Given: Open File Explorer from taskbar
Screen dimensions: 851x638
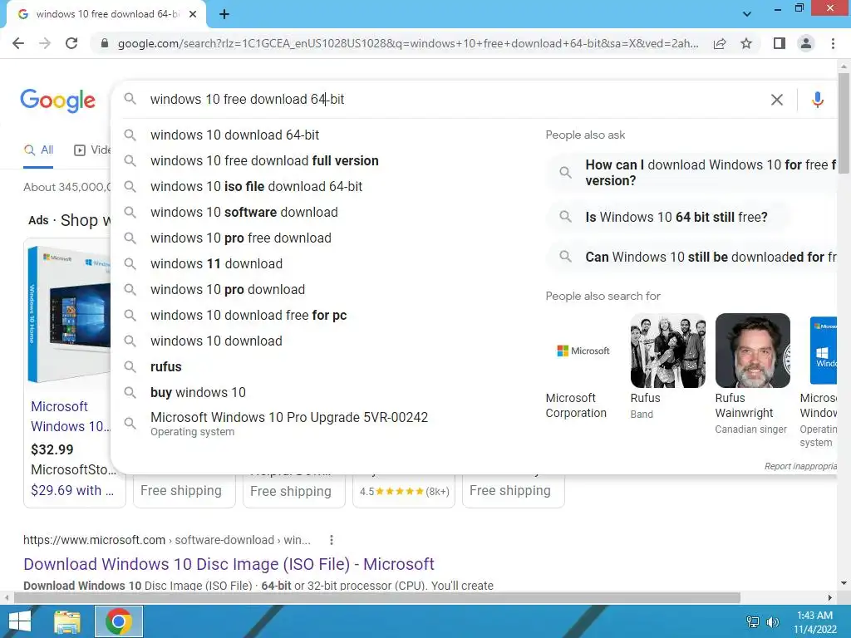Looking at the screenshot, I should 67,621.
